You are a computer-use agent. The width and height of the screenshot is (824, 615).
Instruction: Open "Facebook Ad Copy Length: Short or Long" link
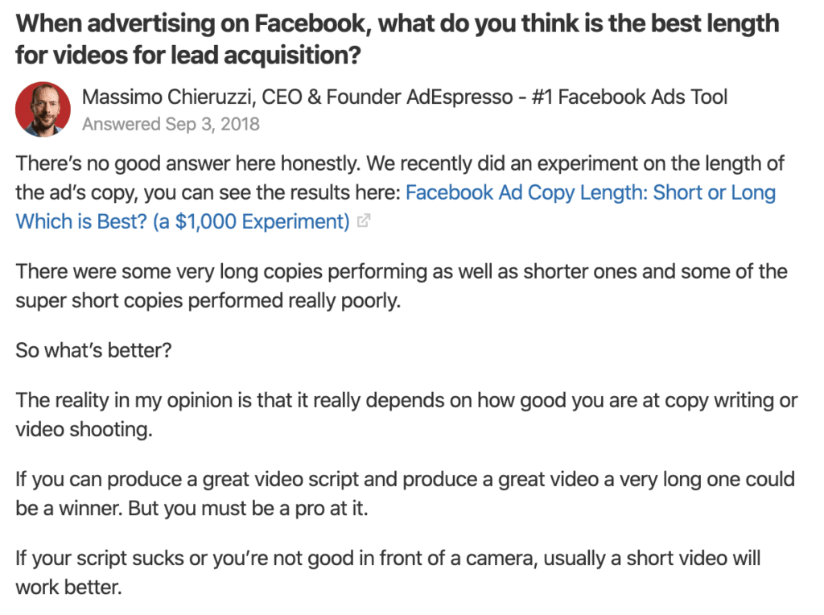point(591,192)
